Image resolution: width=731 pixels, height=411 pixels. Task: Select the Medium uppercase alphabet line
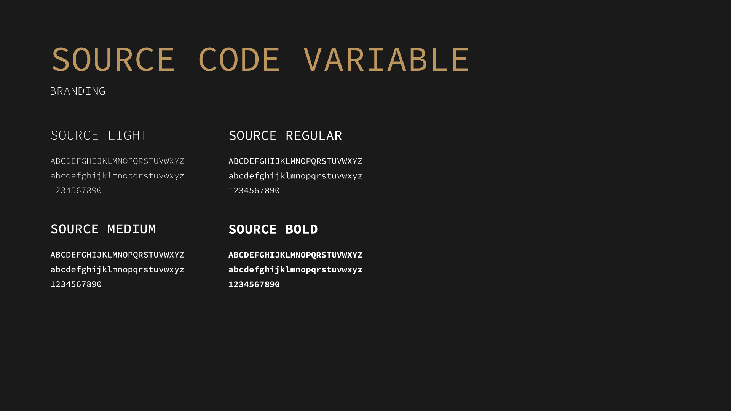[x=117, y=255]
